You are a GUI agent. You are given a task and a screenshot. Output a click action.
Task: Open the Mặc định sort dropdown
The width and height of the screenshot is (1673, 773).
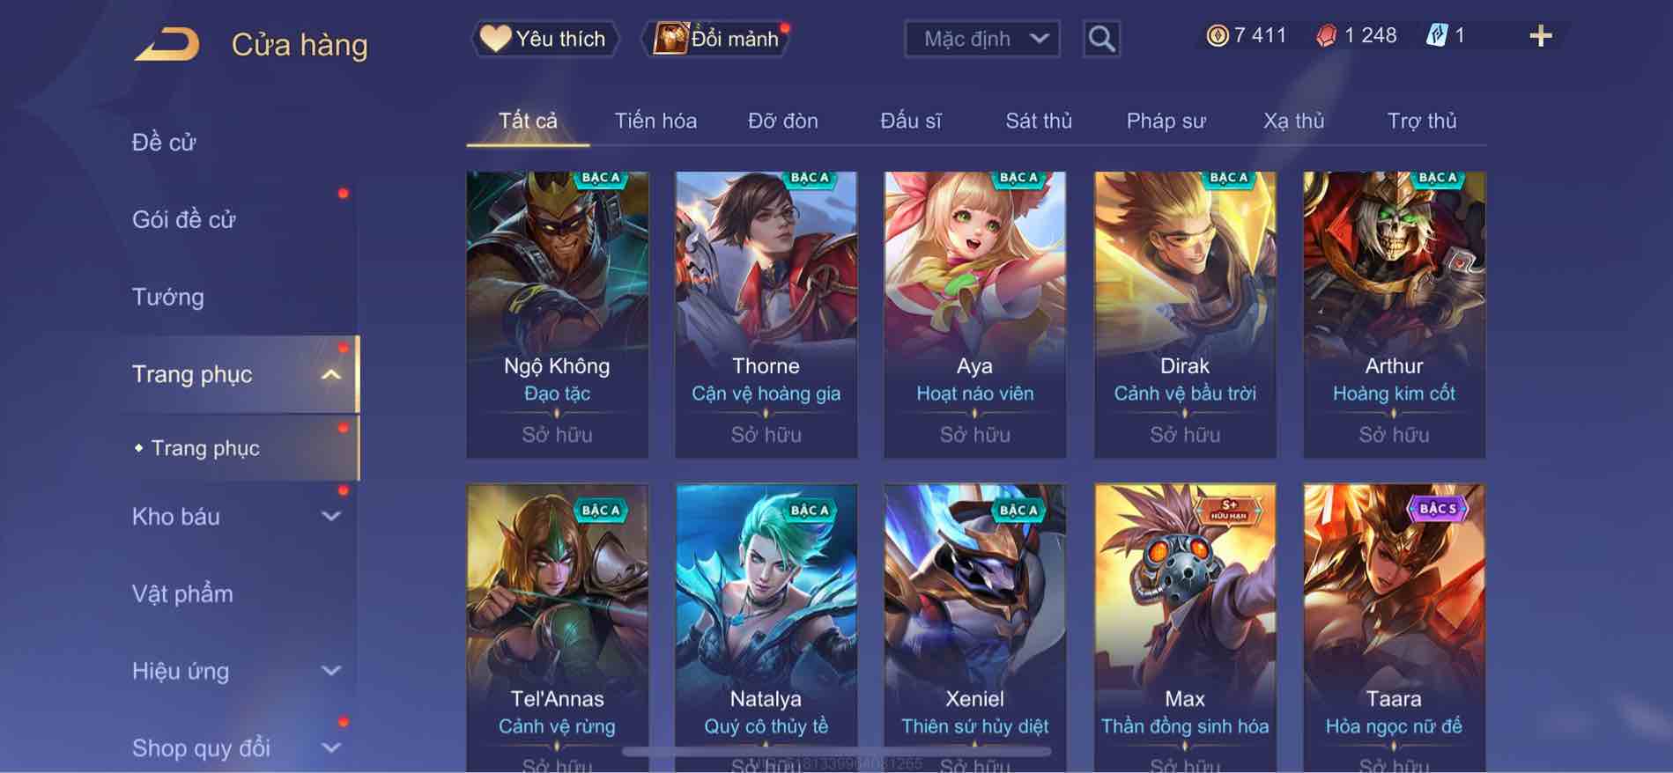point(982,39)
